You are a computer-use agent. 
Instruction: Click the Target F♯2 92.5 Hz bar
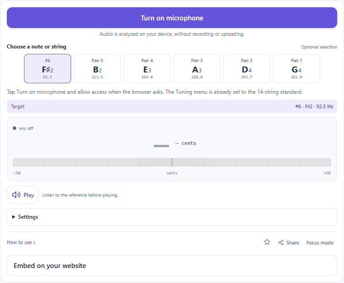click(172, 106)
